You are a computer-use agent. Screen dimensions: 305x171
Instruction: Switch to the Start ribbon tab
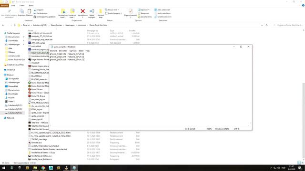[x=13, y=5]
